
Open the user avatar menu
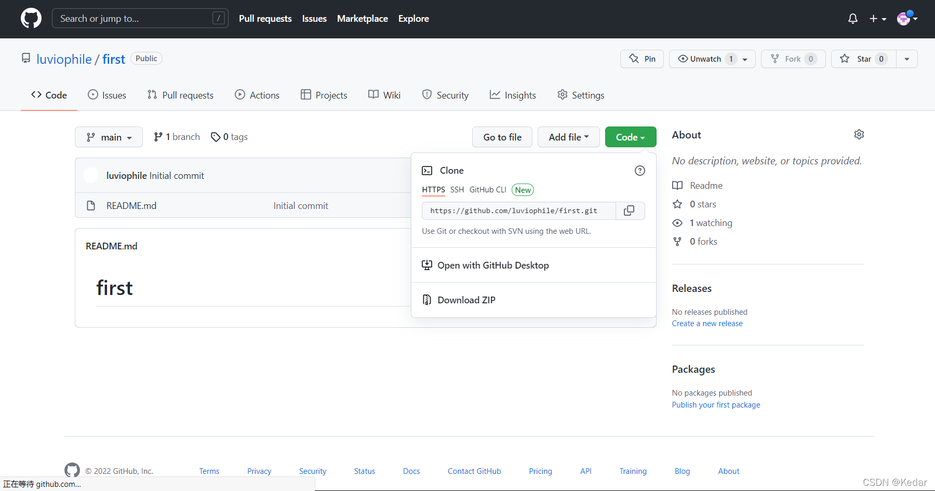pos(907,19)
